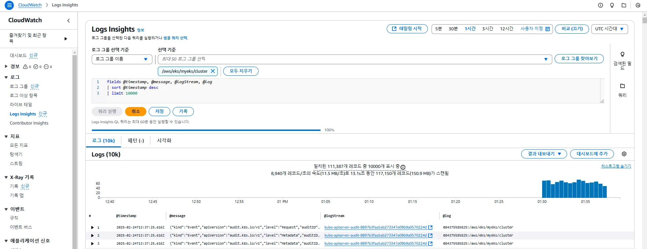The height and width of the screenshot is (249, 647).
Task: Open 로그 이상 항목 in the sidebar
Action: 23,96
